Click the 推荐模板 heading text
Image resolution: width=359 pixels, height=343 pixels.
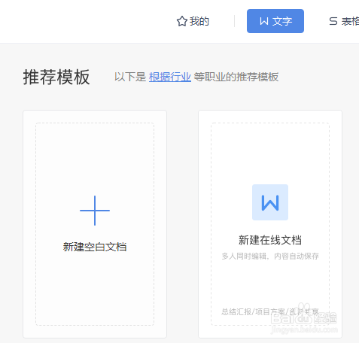click(x=56, y=77)
